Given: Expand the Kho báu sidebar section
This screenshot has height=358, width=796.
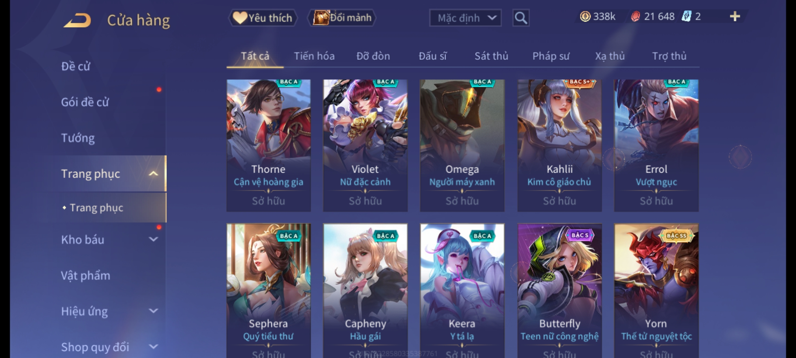Looking at the screenshot, I should [153, 239].
